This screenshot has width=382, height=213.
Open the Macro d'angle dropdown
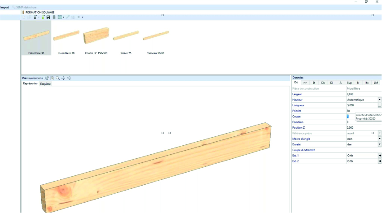[x=380, y=139]
